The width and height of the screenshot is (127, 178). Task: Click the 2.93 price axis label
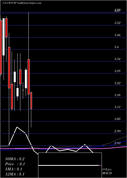tap(117, 143)
